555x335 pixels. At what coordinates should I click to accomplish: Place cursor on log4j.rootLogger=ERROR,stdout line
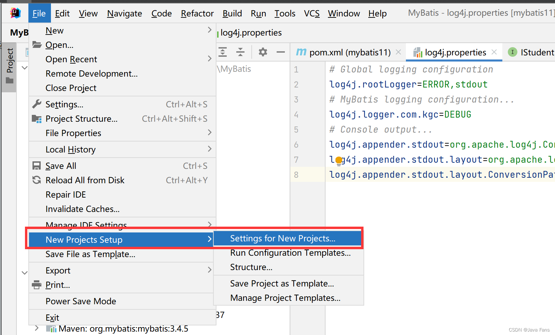408,84
